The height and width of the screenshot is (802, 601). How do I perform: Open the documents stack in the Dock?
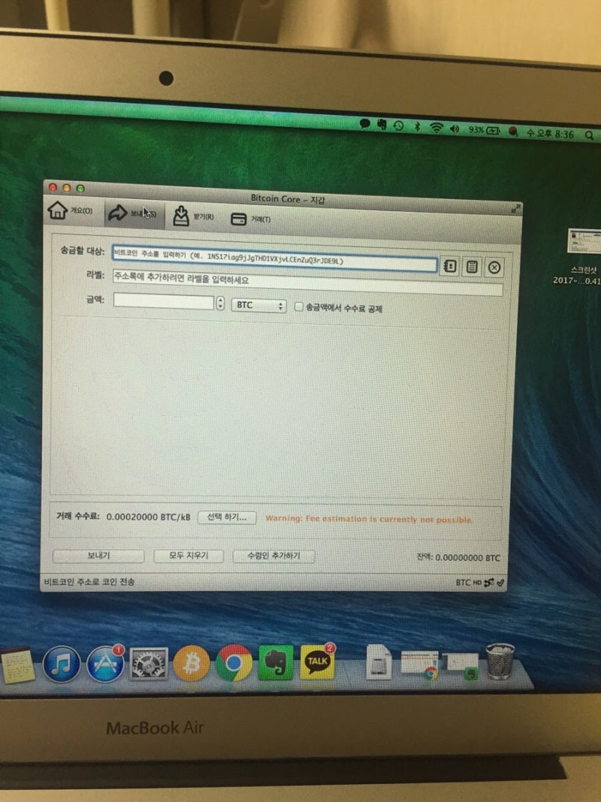pos(379,662)
